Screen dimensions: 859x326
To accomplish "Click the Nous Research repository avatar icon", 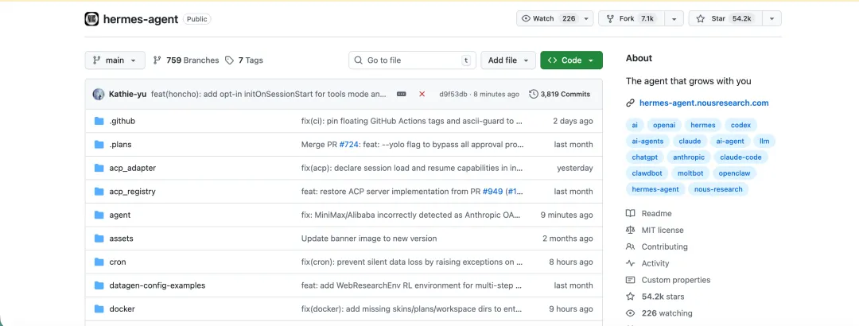I will pos(91,18).
